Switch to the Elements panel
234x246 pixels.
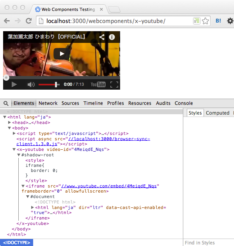coord(24,103)
